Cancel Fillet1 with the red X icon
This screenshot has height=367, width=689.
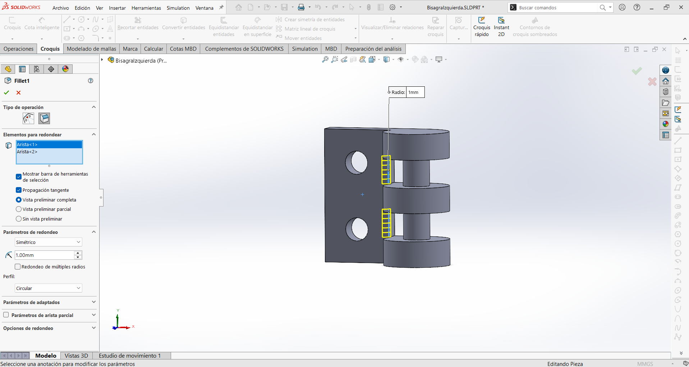coord(19,93)
